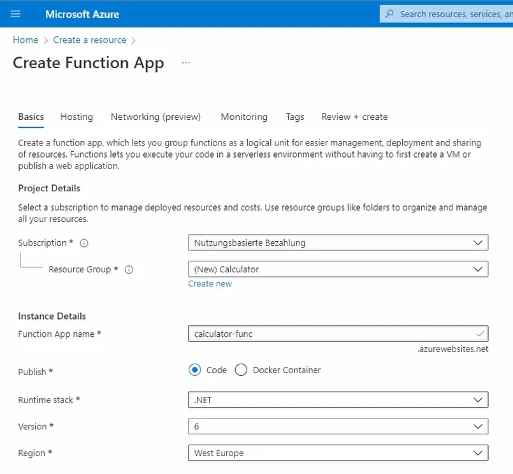Open the hamburger portal menu
The height and width of the screenshot is (474, 513).
tap(15, 14)
